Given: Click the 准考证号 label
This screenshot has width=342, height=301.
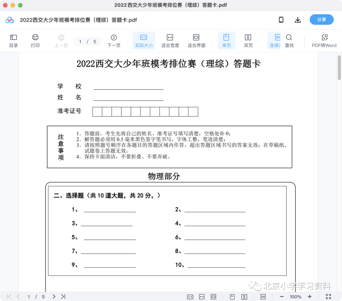Looking at the screenshot, I should tap(69, 111).
